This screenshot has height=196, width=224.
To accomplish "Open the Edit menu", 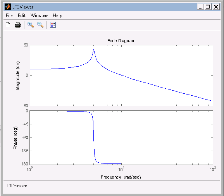I will (22, 15).
